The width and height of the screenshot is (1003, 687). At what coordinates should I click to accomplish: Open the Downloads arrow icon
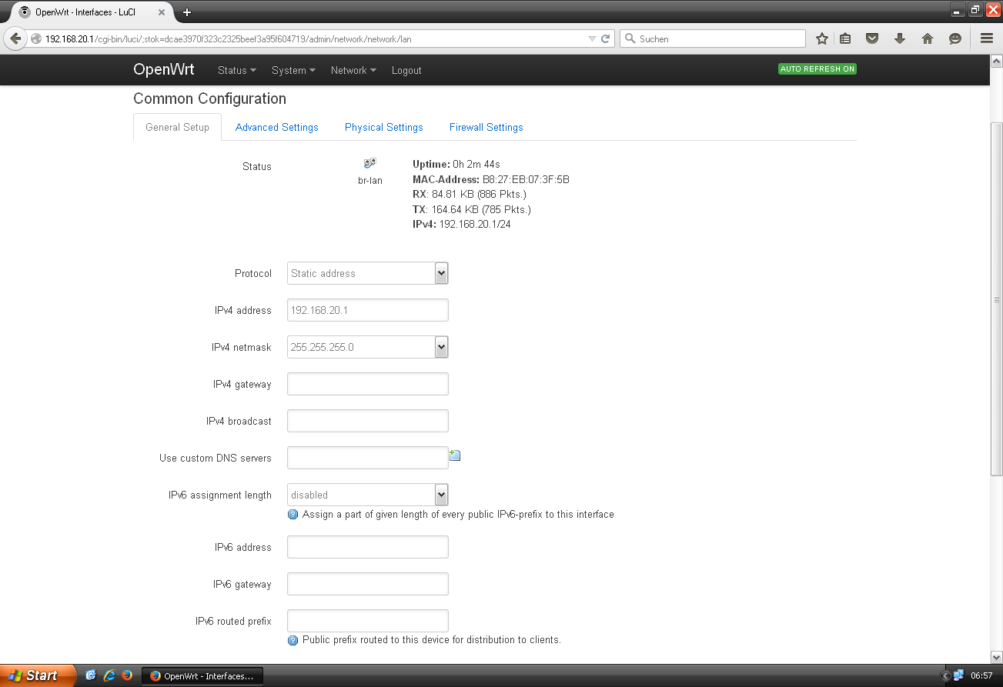(x=899, y=38)
